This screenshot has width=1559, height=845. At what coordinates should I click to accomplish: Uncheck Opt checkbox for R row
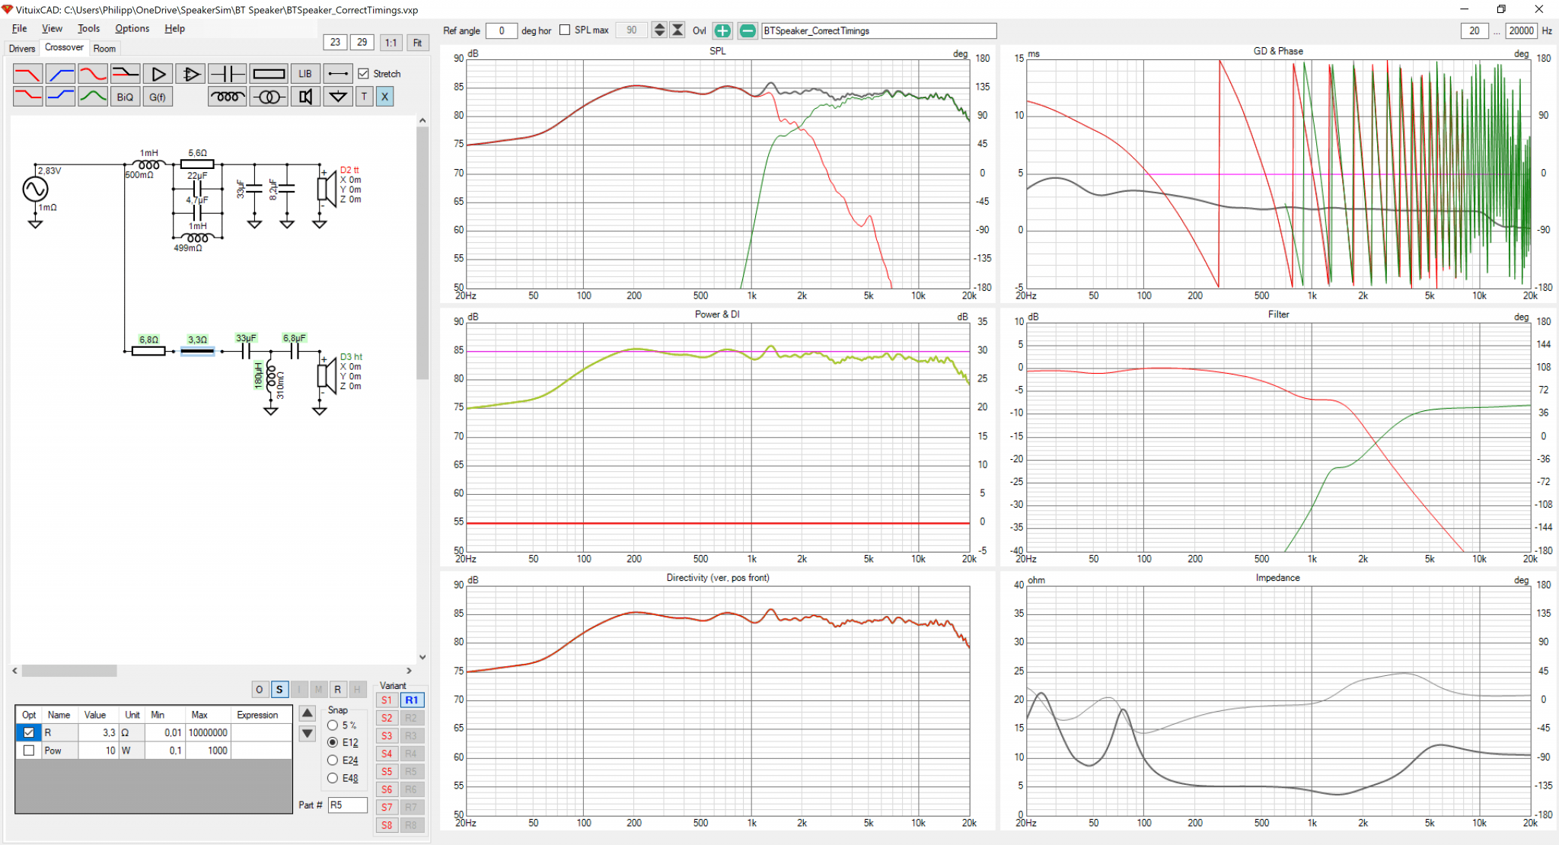(x=29, y=732)
